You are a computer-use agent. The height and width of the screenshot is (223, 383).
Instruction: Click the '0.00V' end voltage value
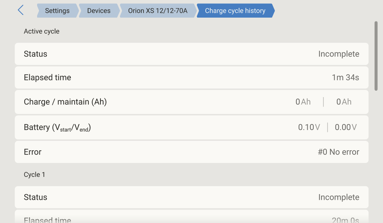click(346, 127)
